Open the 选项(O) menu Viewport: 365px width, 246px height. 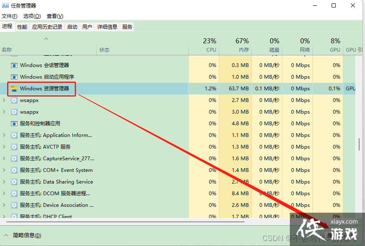(x=32, y=16)
